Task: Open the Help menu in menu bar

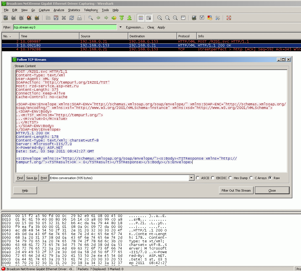Action: [x=115, y=10]
